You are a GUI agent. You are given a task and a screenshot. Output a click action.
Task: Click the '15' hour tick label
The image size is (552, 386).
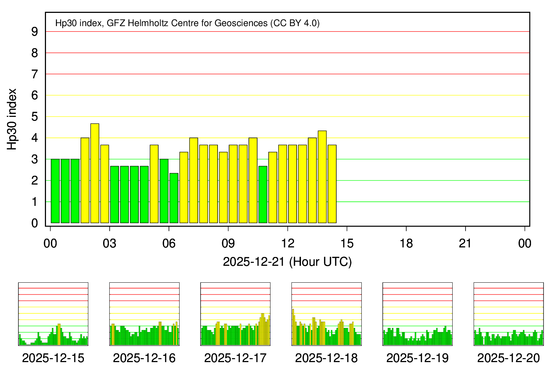click(x=347, y=243)
